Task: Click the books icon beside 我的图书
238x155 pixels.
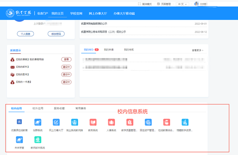Action: click(x=12, y=74)
